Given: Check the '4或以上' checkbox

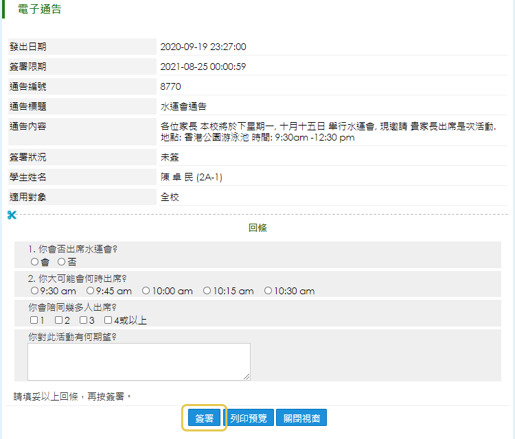Looking at the screenshot, I should [x=108, y=320].
